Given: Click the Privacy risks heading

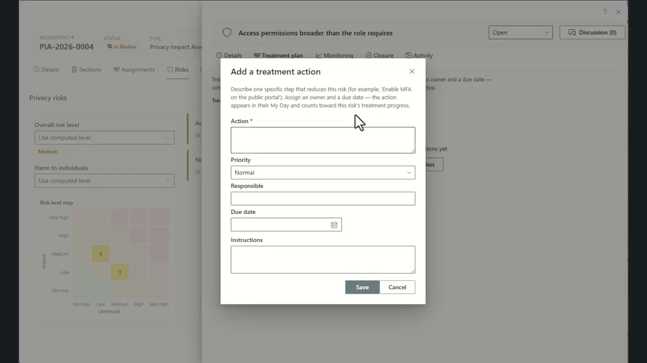Looking at the screenshot, I should click(48, 98).
